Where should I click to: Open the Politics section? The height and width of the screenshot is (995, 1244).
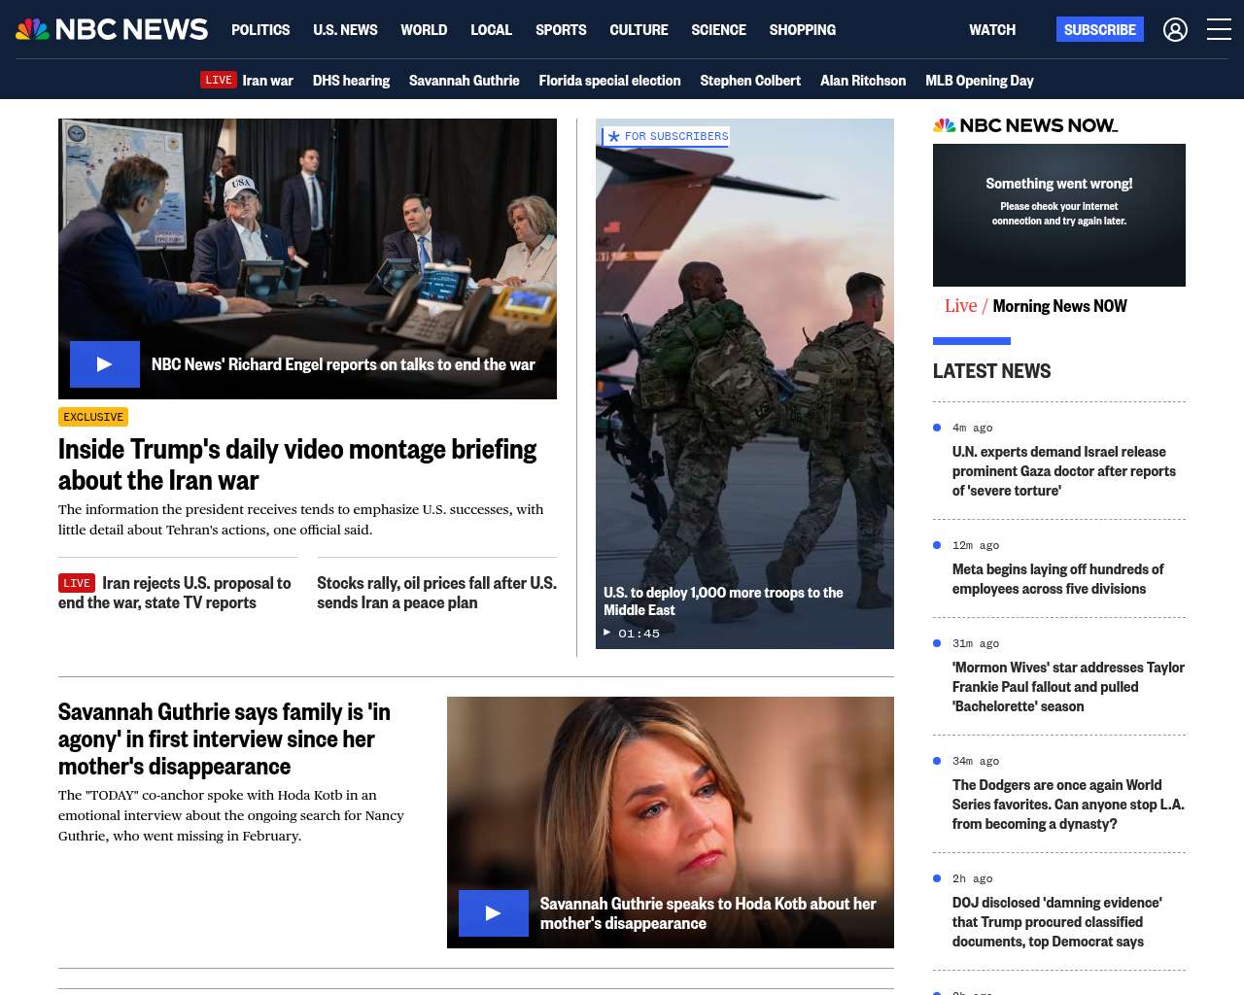click(260, 30)
